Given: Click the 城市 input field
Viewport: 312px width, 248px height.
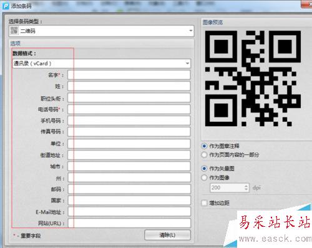Looking at the screenshot, I should pos(129,166).
